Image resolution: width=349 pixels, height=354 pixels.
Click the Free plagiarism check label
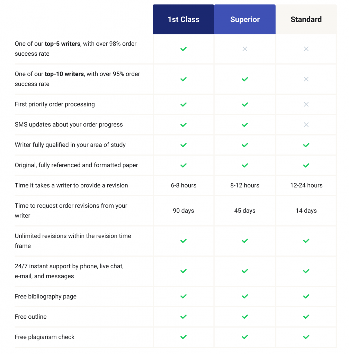pyautogui.click(x=45, y=337)
